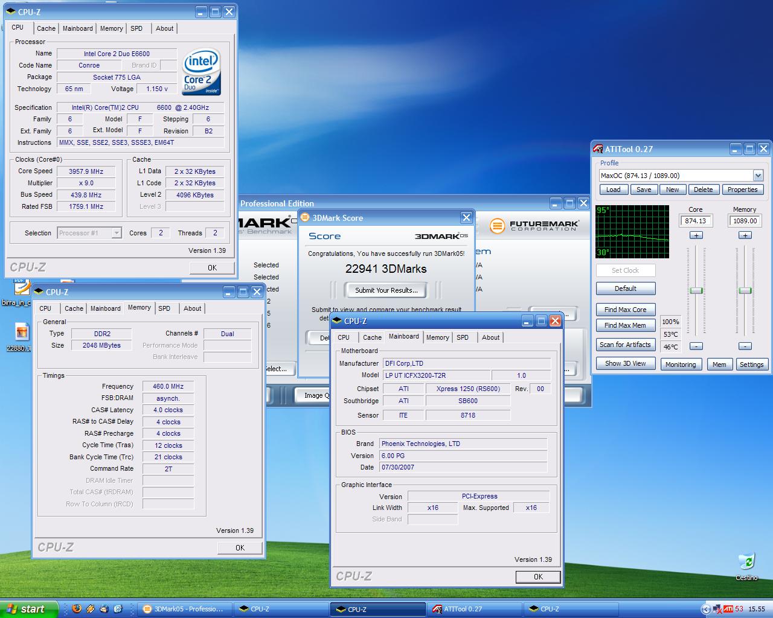Click OK in the CPU-Z Mainboard window

[538, 577]
